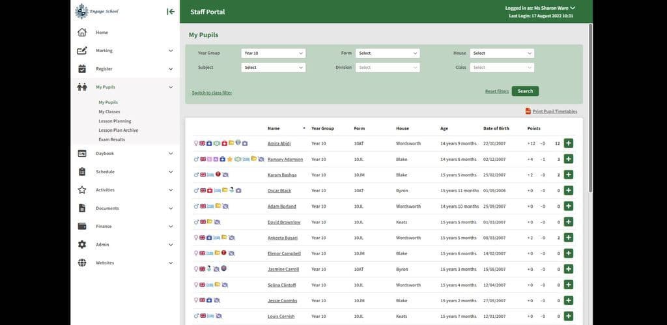This screenshot has height=325, width=667.
Task: Collapse the sidebar with the arrow icon
Action: click(171, 11)
